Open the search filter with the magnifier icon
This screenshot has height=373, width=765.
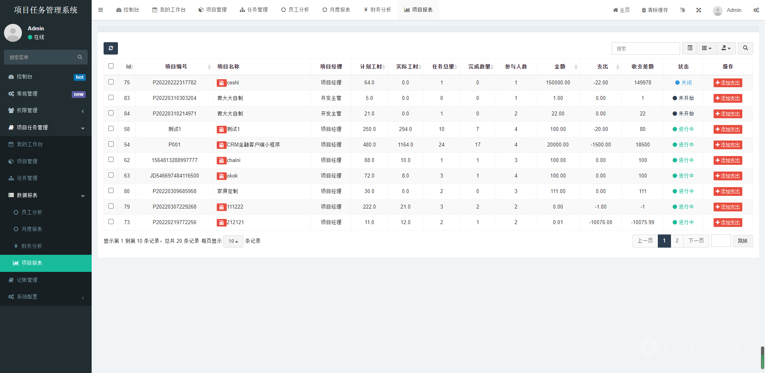pos(745,48)
